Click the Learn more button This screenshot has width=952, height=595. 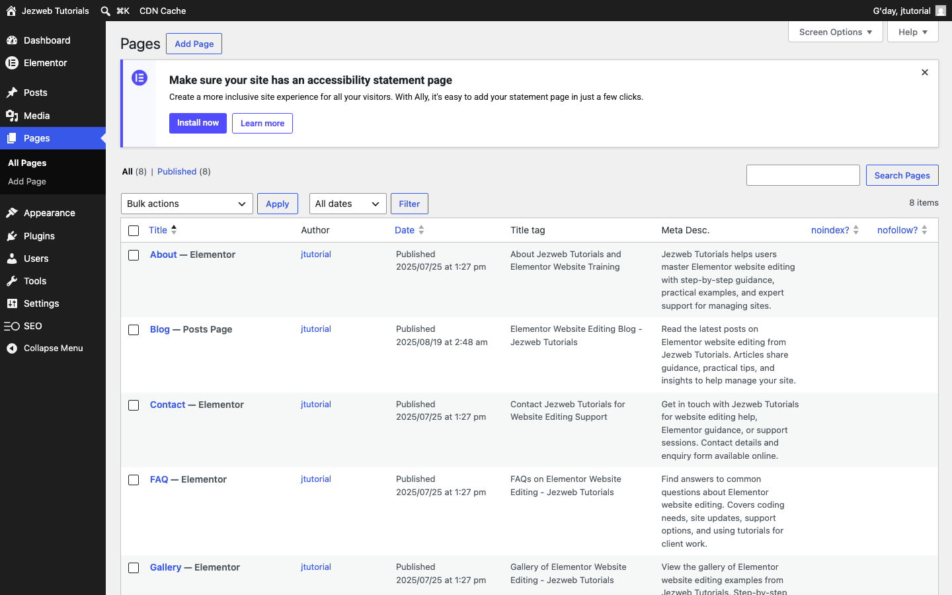coord(262,123)
